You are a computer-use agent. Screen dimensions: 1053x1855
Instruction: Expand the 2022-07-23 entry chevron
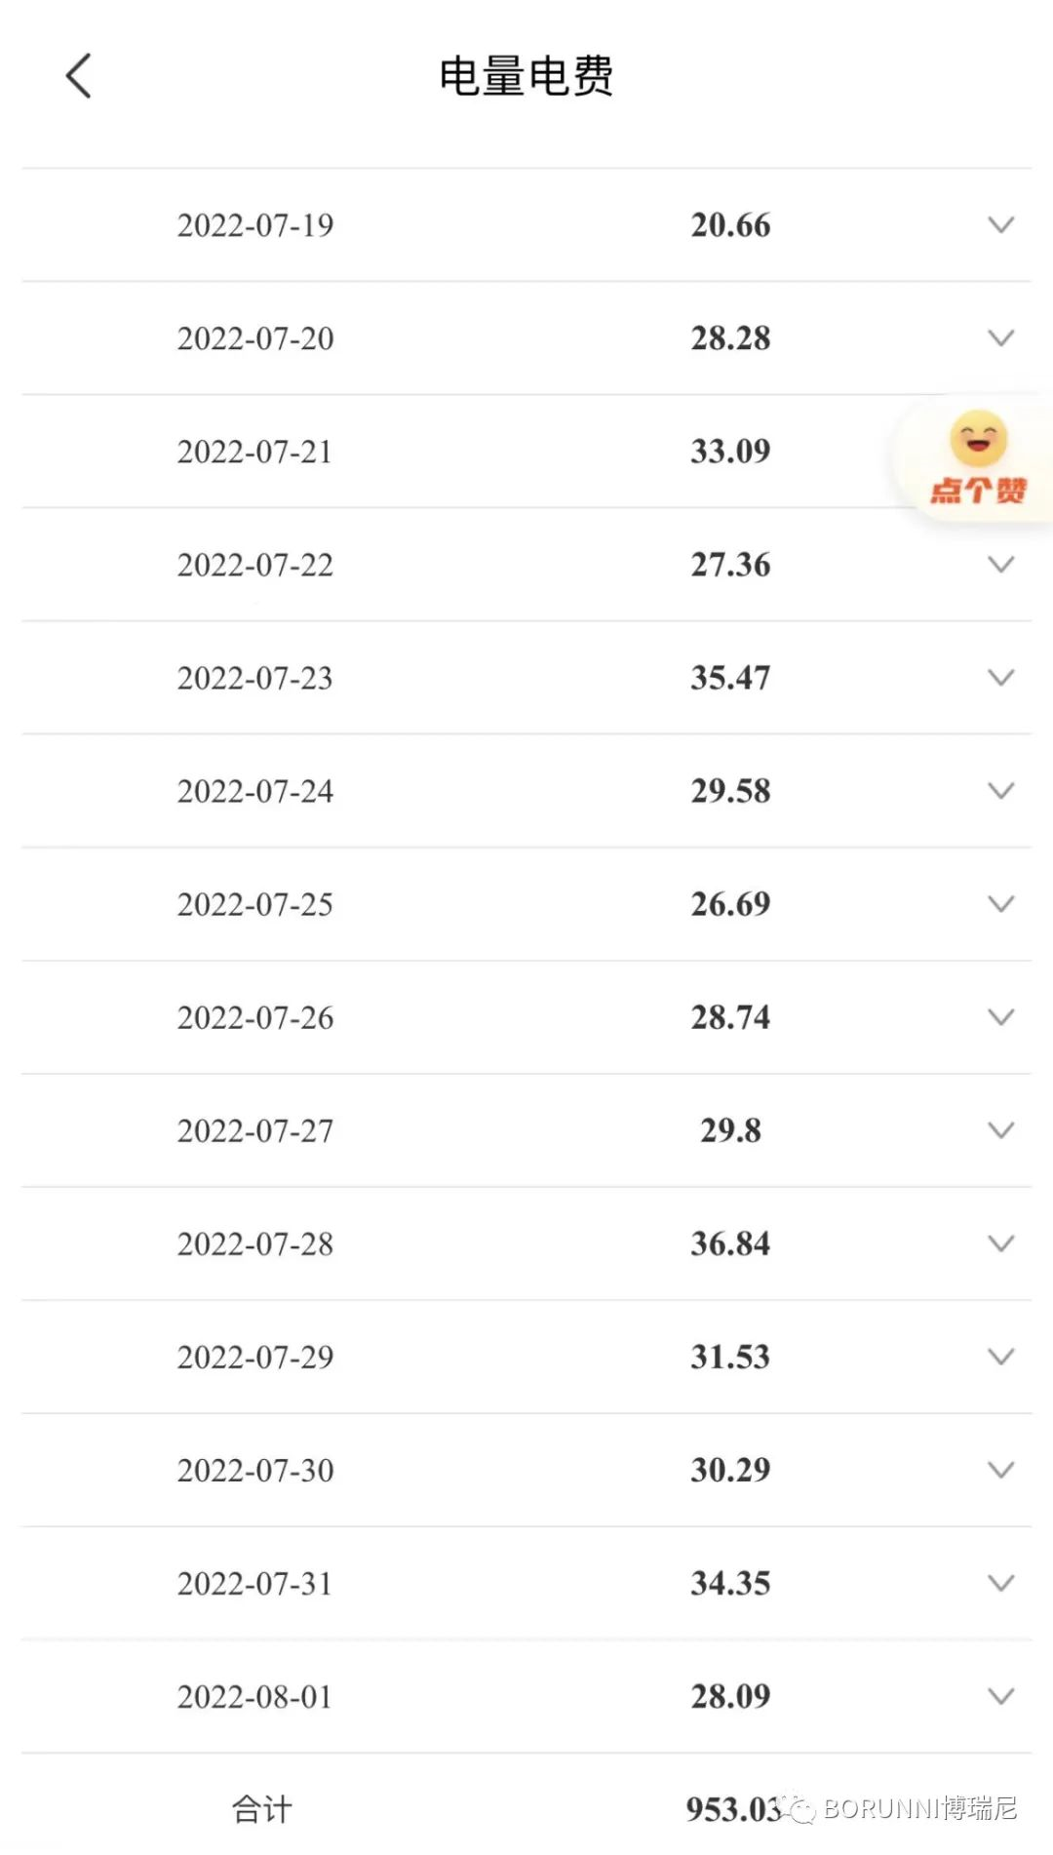tap(1000, 678)
